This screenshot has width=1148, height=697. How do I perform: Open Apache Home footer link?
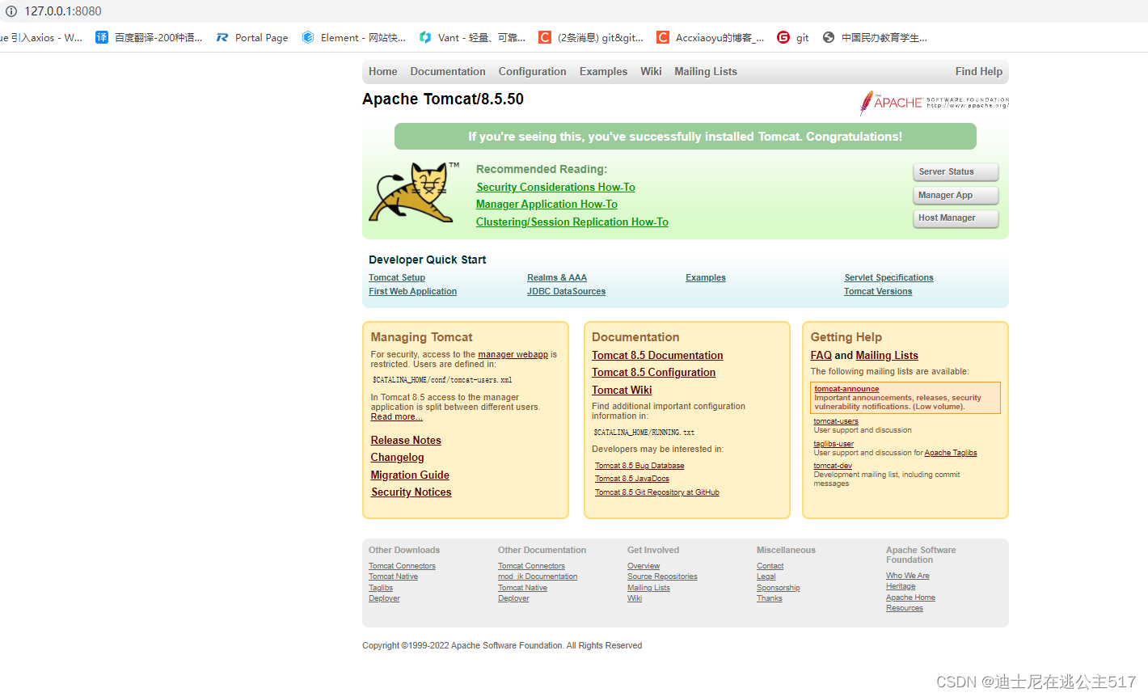point(910,598)
